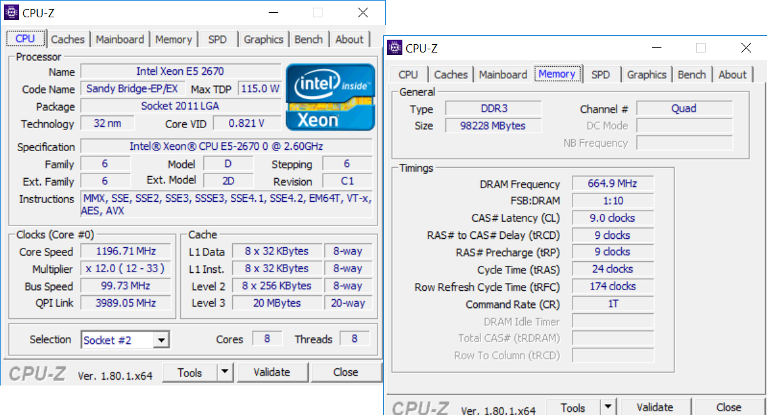
Task: Close the right CPU-Z window with X
Action: tap(745, 48)
